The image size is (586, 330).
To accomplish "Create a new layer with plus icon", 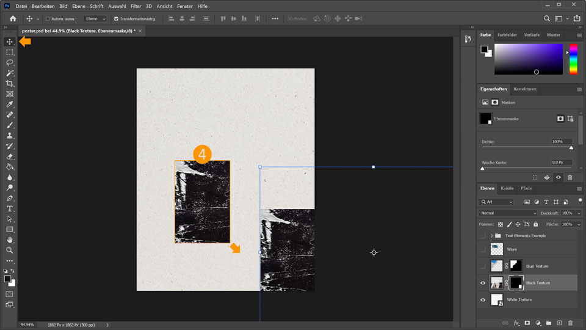I will click(559, 323).
